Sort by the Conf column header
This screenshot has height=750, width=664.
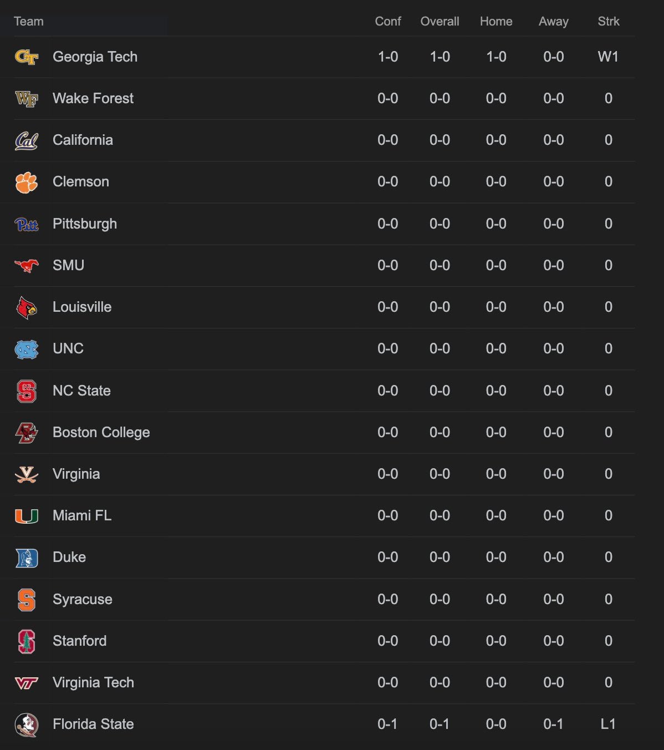(x=388, y=21)
